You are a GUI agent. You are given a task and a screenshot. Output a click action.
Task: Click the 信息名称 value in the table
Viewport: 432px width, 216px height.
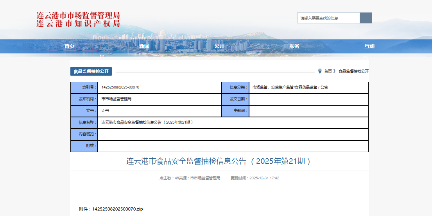(147, 122)
